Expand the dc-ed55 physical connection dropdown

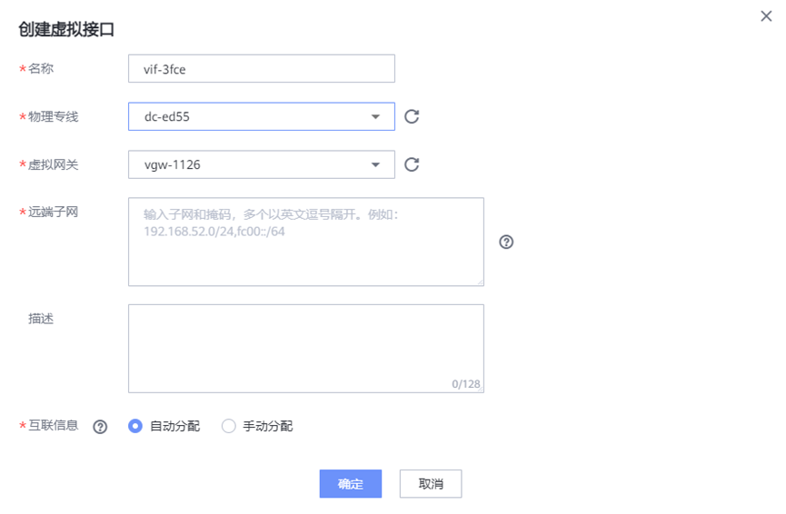point(261,116)
